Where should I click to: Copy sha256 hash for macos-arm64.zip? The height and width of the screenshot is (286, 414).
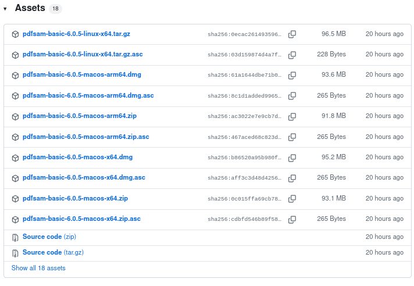point(292,116)
